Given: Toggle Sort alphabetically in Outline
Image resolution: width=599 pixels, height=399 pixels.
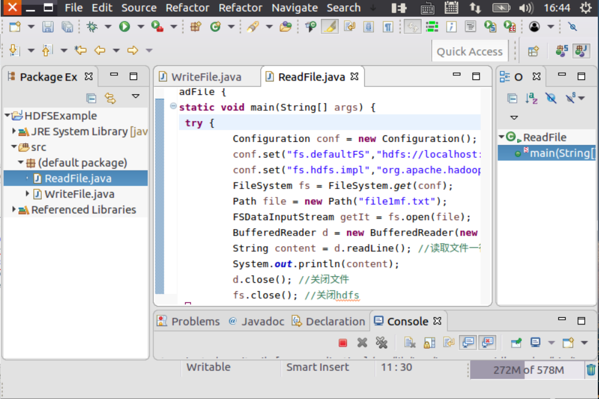Looking at the screenshot, I should [532, 98].
